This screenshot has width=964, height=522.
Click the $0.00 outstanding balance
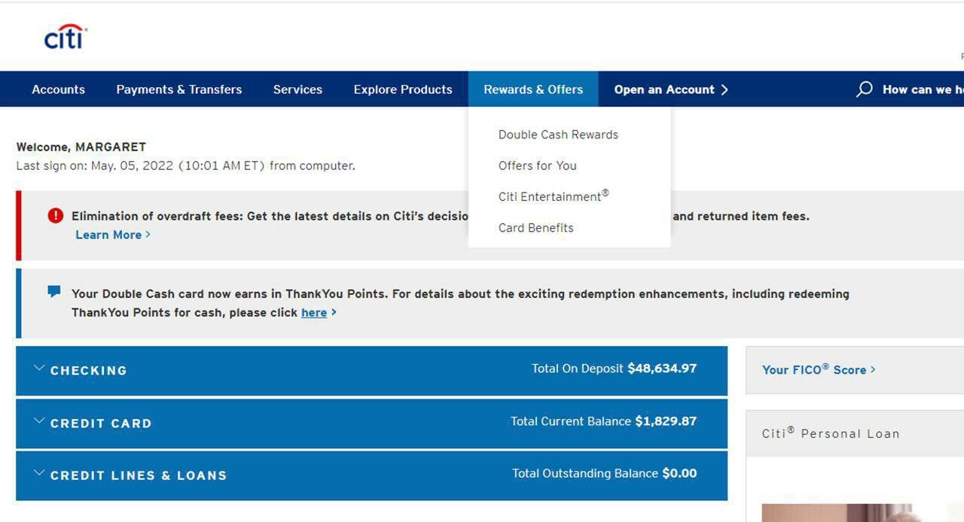coord(679,473)
